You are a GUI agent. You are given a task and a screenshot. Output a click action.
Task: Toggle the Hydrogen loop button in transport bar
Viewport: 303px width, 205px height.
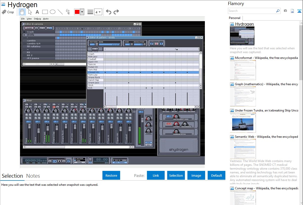pyautogui.click(x=69, y=161)
